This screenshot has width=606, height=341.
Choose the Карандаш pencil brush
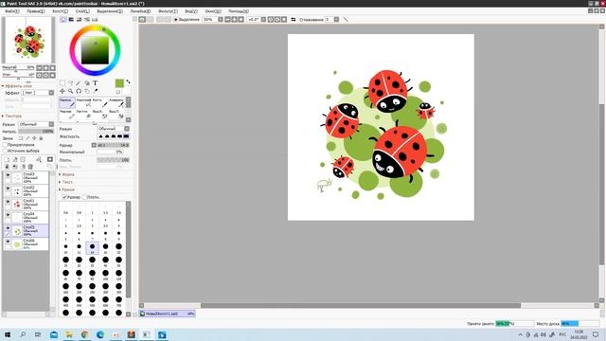point(67,102)
